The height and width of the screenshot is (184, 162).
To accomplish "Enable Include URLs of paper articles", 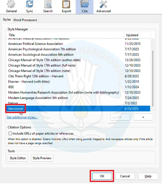I will pyautogui.click(x=10, y=133).
